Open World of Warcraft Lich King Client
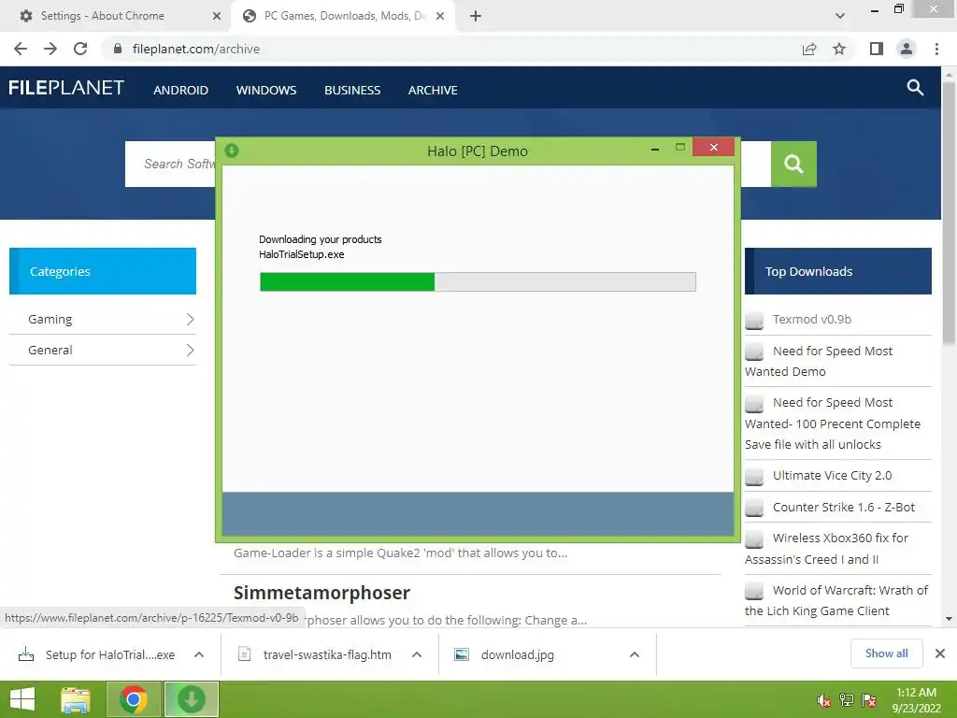Viewport: 957px width, 718px height. pos(836,600)
